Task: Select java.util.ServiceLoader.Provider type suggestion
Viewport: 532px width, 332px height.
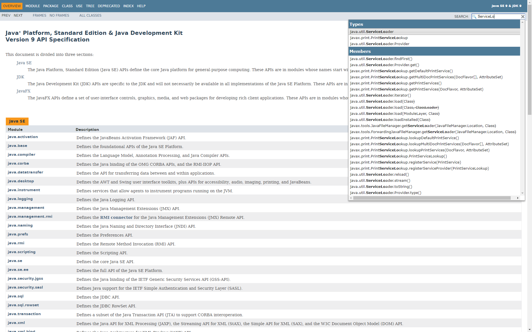Action: coord(434,44)
